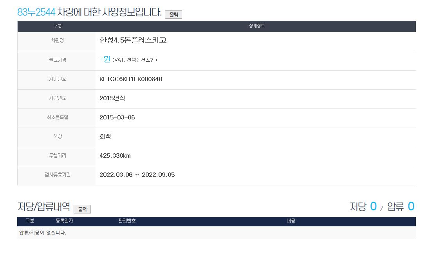Click the -원 price value

coord(105,59)
